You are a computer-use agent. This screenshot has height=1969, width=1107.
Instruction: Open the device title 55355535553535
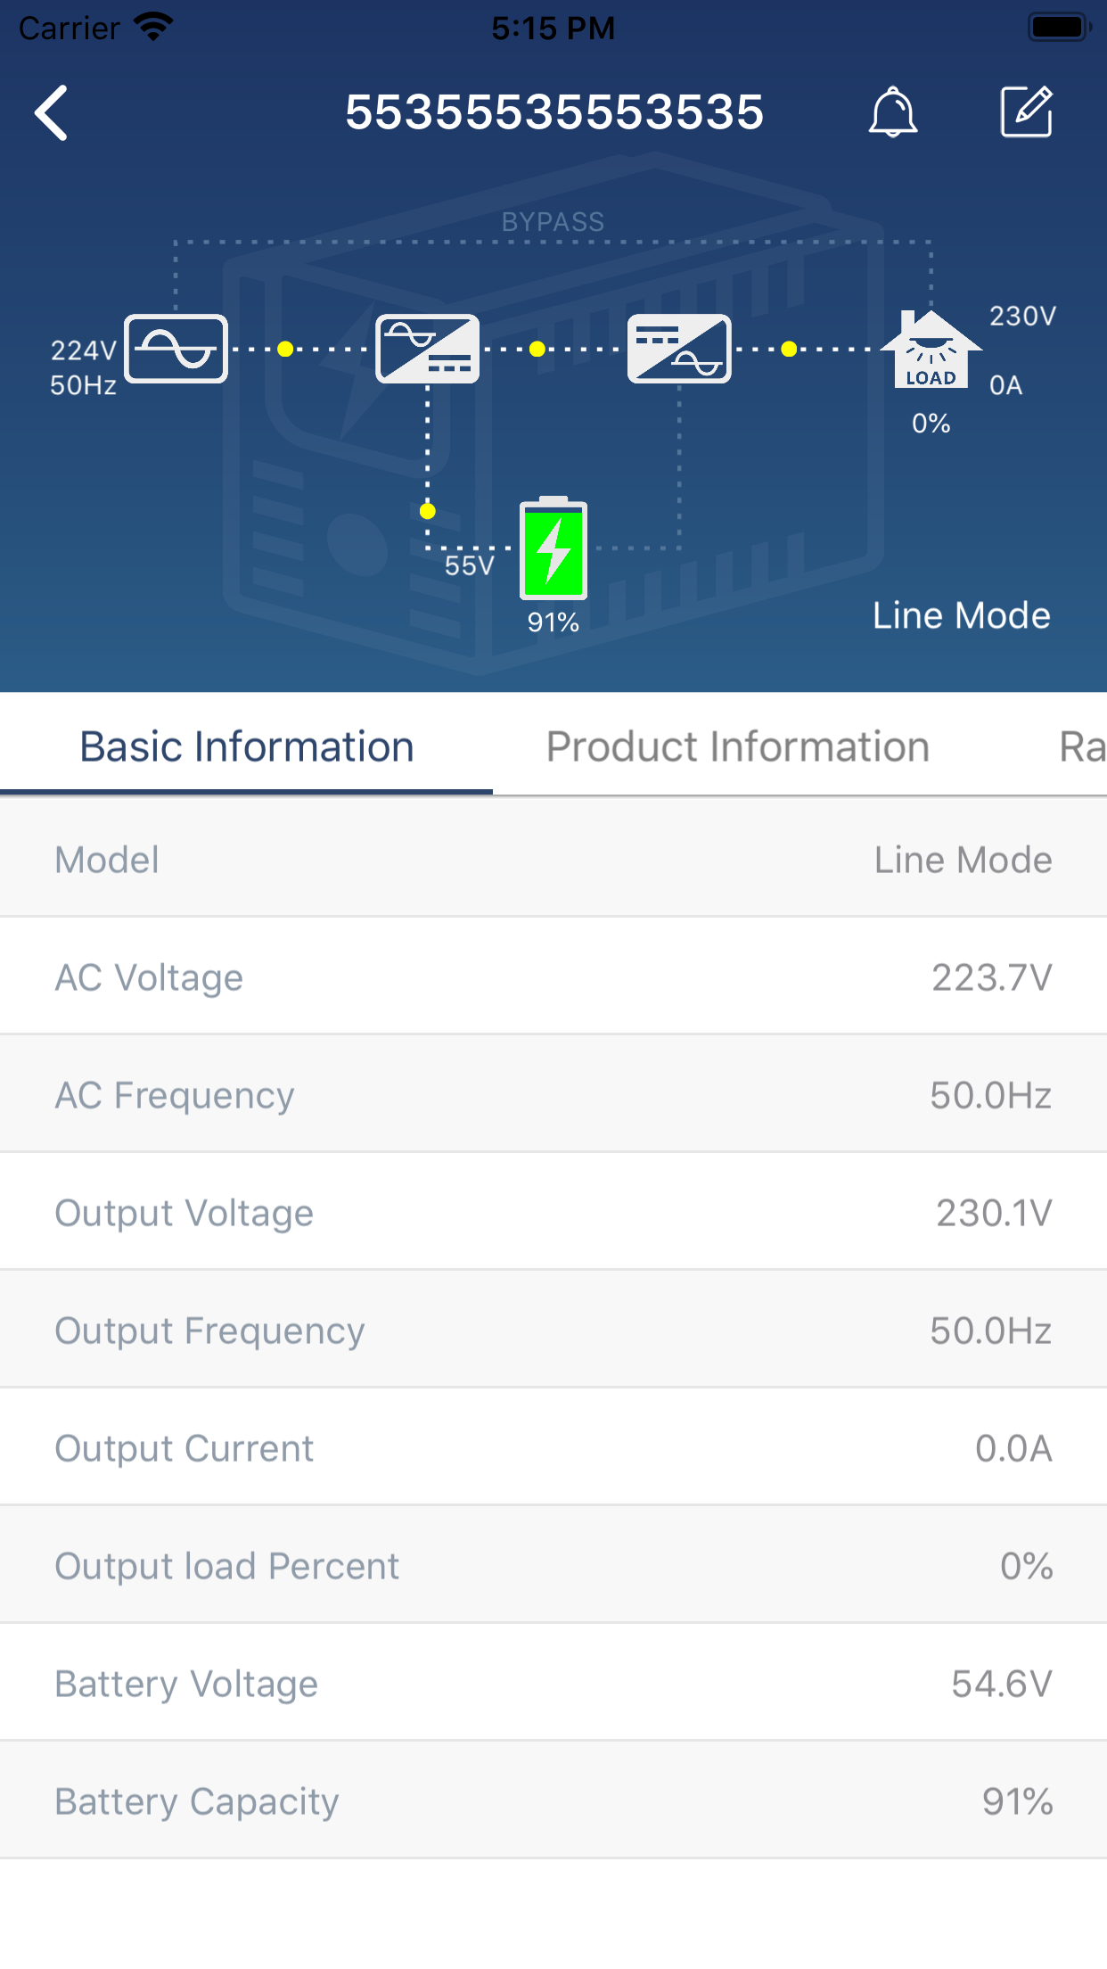click(553, 112)
